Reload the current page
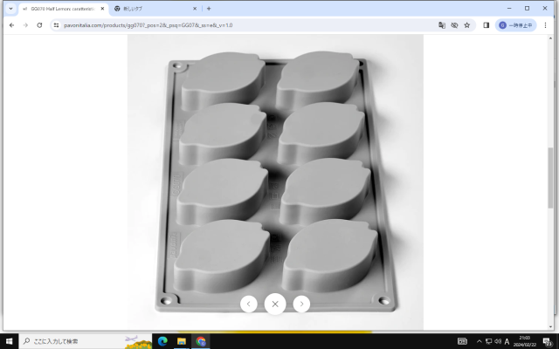 point(39,25)
